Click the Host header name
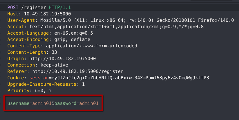239x120 pixels. [x=13, y=14]
